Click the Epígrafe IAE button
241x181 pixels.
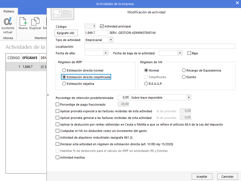(x=66, y=33)
